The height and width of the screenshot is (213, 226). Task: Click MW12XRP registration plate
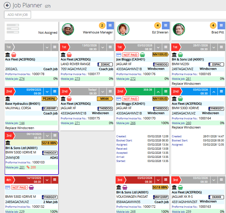pos(161,197)
